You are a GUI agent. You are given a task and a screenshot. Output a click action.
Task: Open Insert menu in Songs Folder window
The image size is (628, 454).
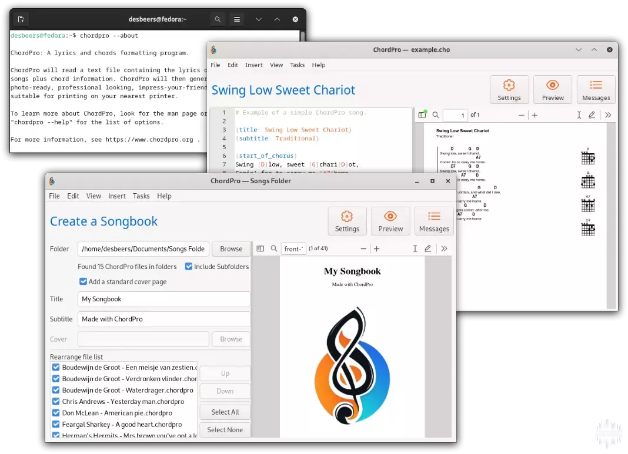click(117, 196)
